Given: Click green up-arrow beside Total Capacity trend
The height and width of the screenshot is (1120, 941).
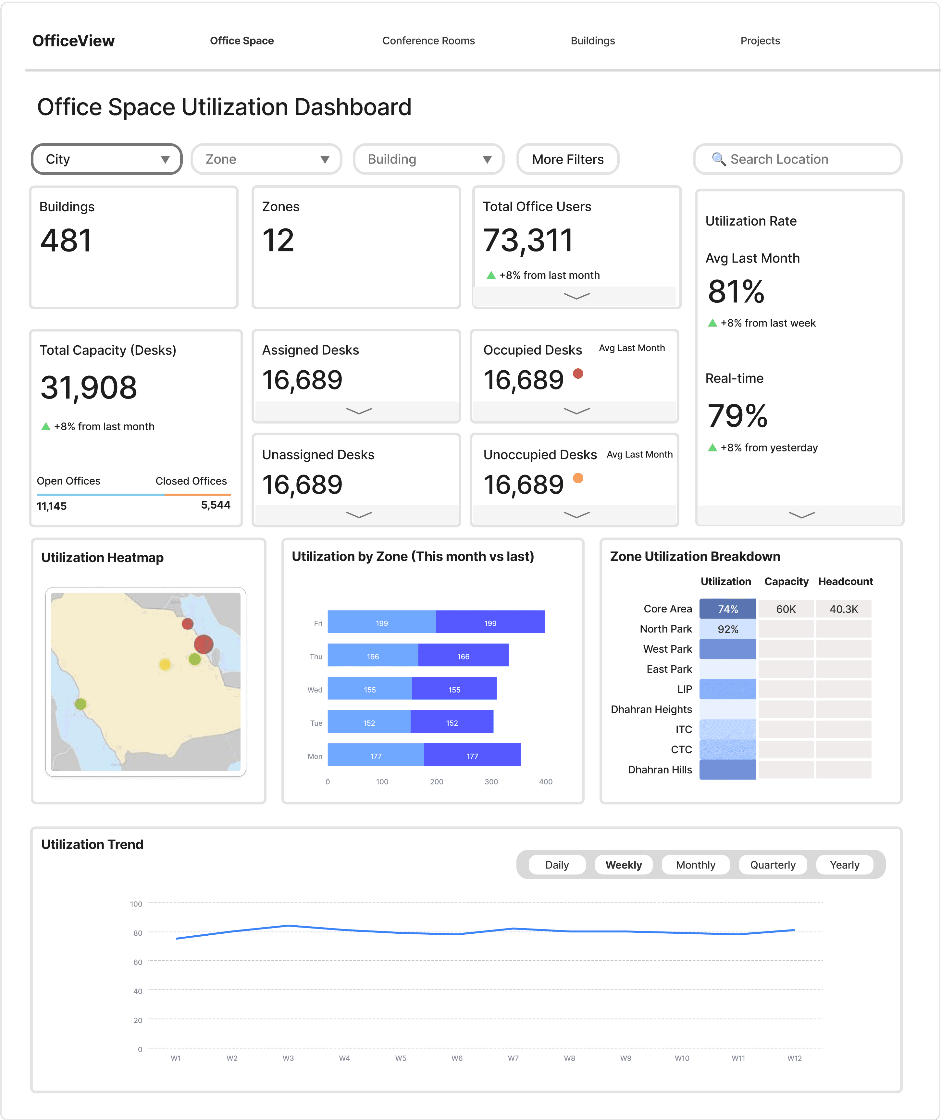Looking at the screenshot, I should (x=46, y=427).
